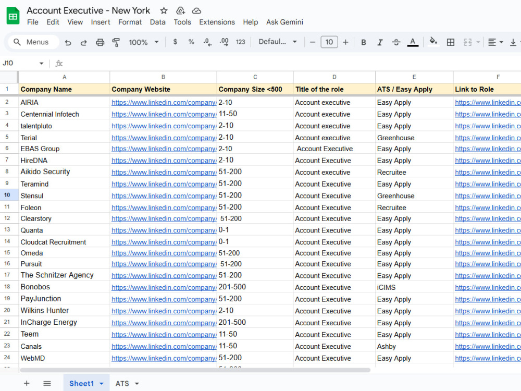The height and width of the screenshot is (391, 521).
Task: Open the fill color picker
Action: coord(433,42)
